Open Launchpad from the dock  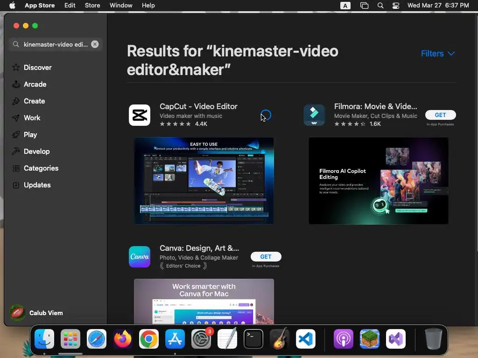point(70,339)
